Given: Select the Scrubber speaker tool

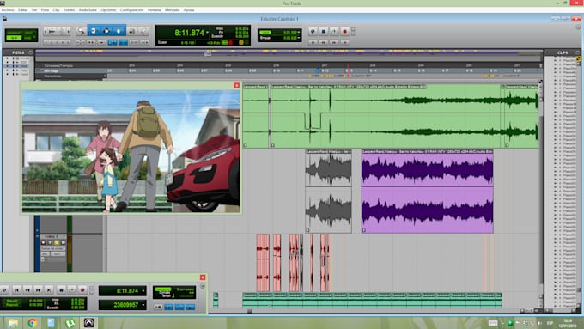Looking at the screenshot, I should (x=131, y=31).
